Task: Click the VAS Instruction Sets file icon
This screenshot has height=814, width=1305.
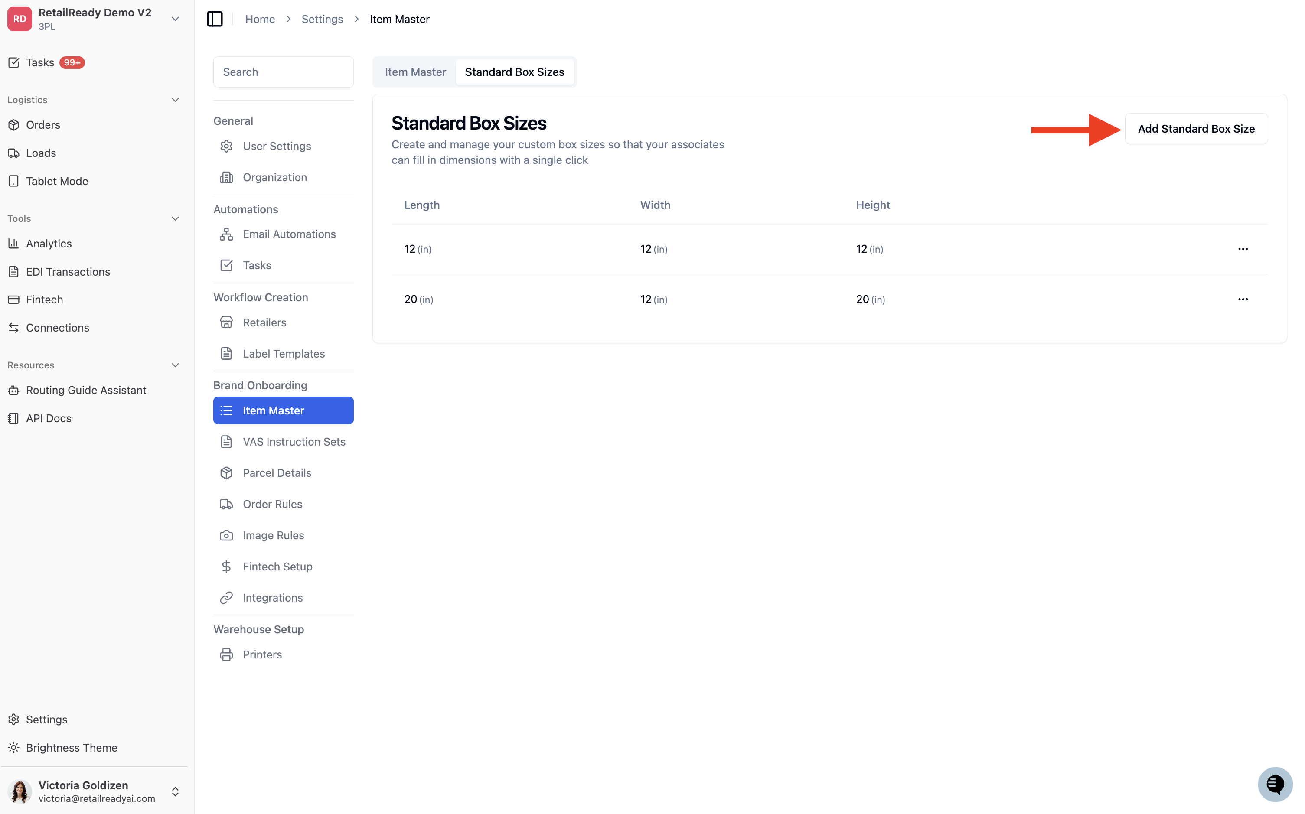Action: click(226, 441)
